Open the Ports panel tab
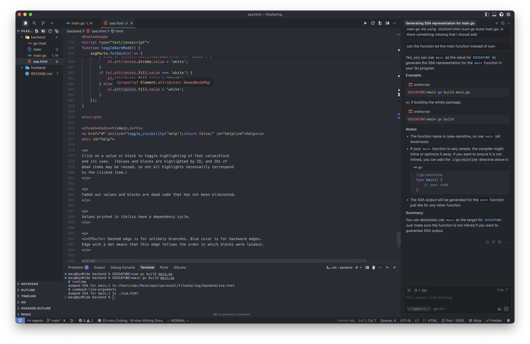The image size is (530, 344). point(164,267)
